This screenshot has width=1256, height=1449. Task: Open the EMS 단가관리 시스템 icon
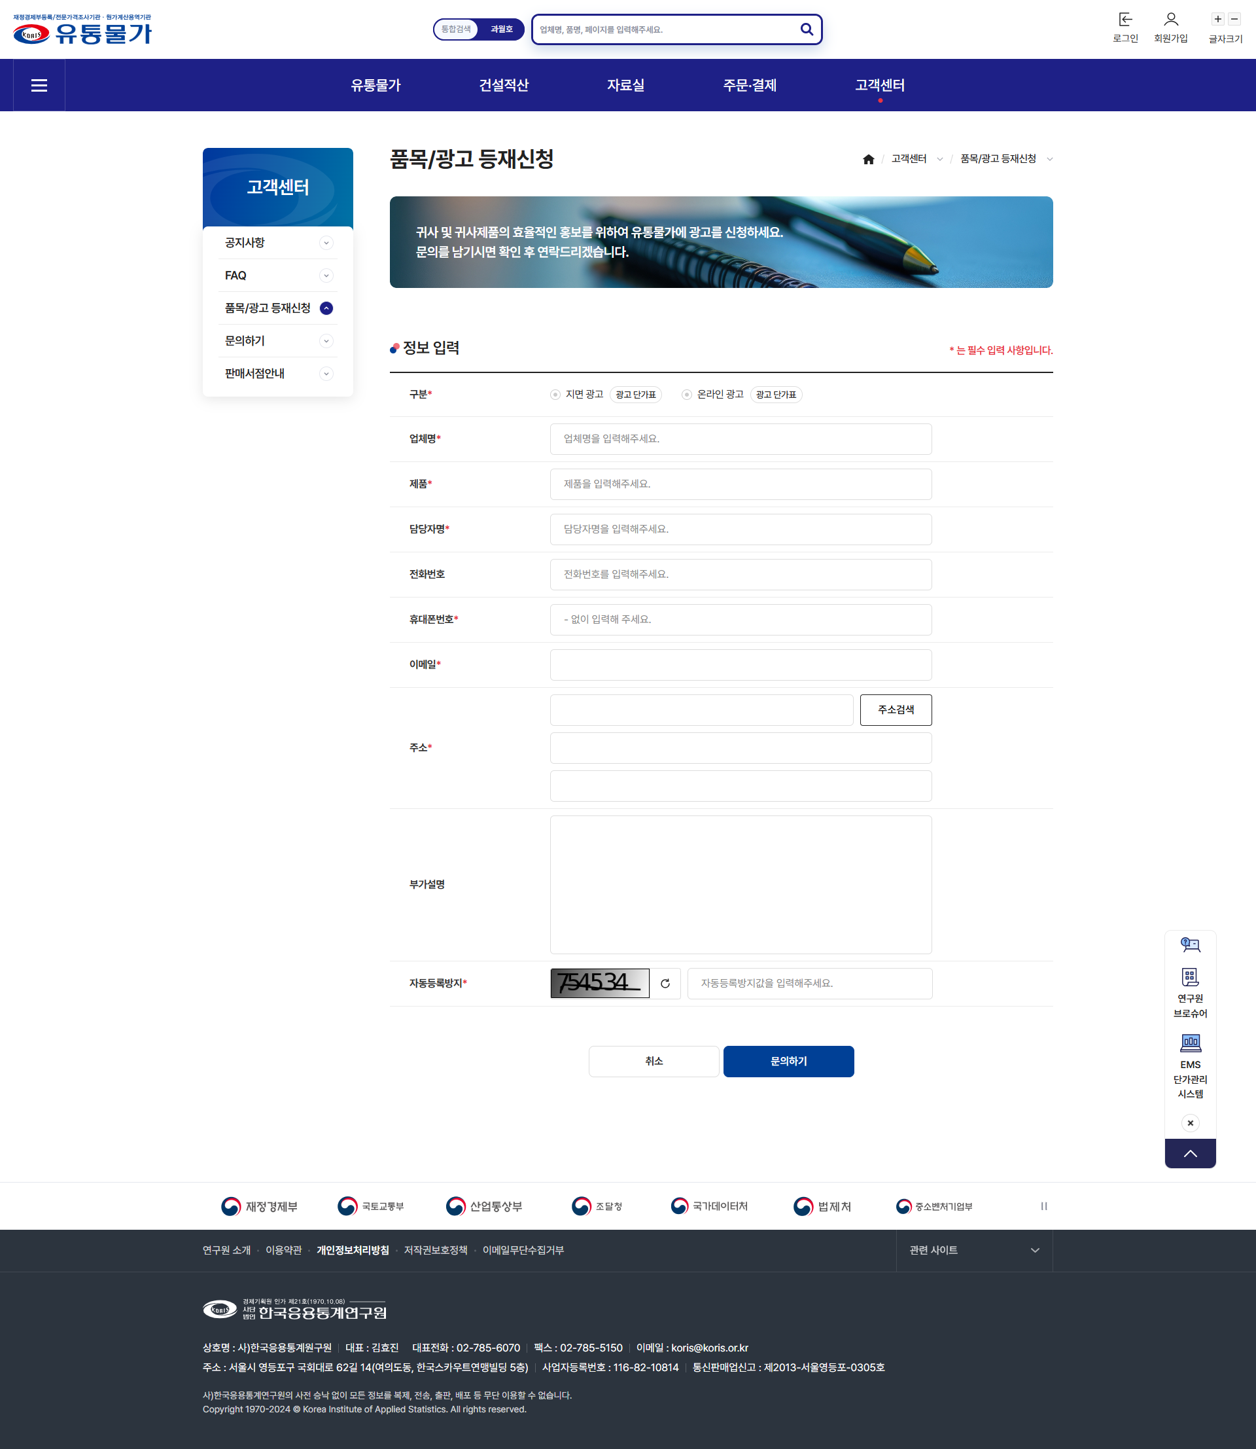[1190, 1044]
